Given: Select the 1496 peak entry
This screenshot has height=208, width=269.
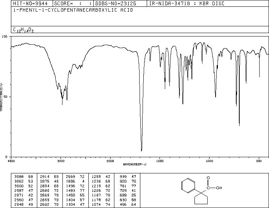Looking at the screenshot, I should (x=75, y=186).
